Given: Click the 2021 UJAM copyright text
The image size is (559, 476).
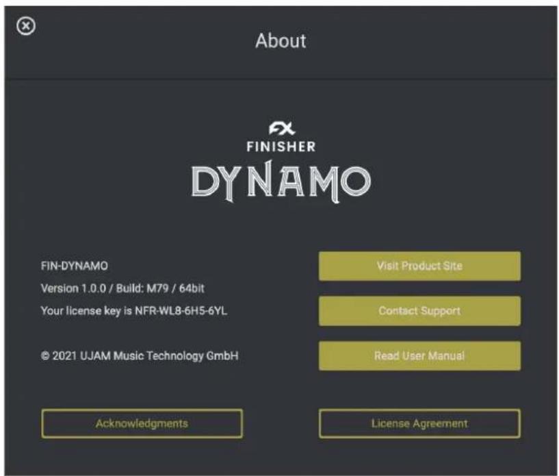Looking at the screenshot, I should point(140,355).
